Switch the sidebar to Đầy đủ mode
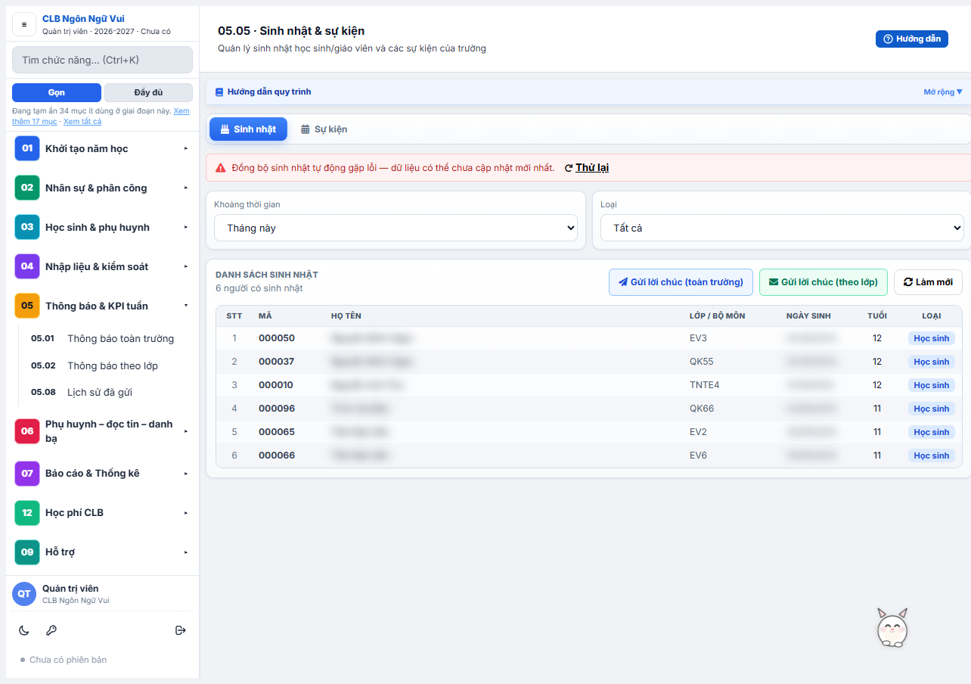The width and height of the screenshot is (971, 684). [148, 92]
